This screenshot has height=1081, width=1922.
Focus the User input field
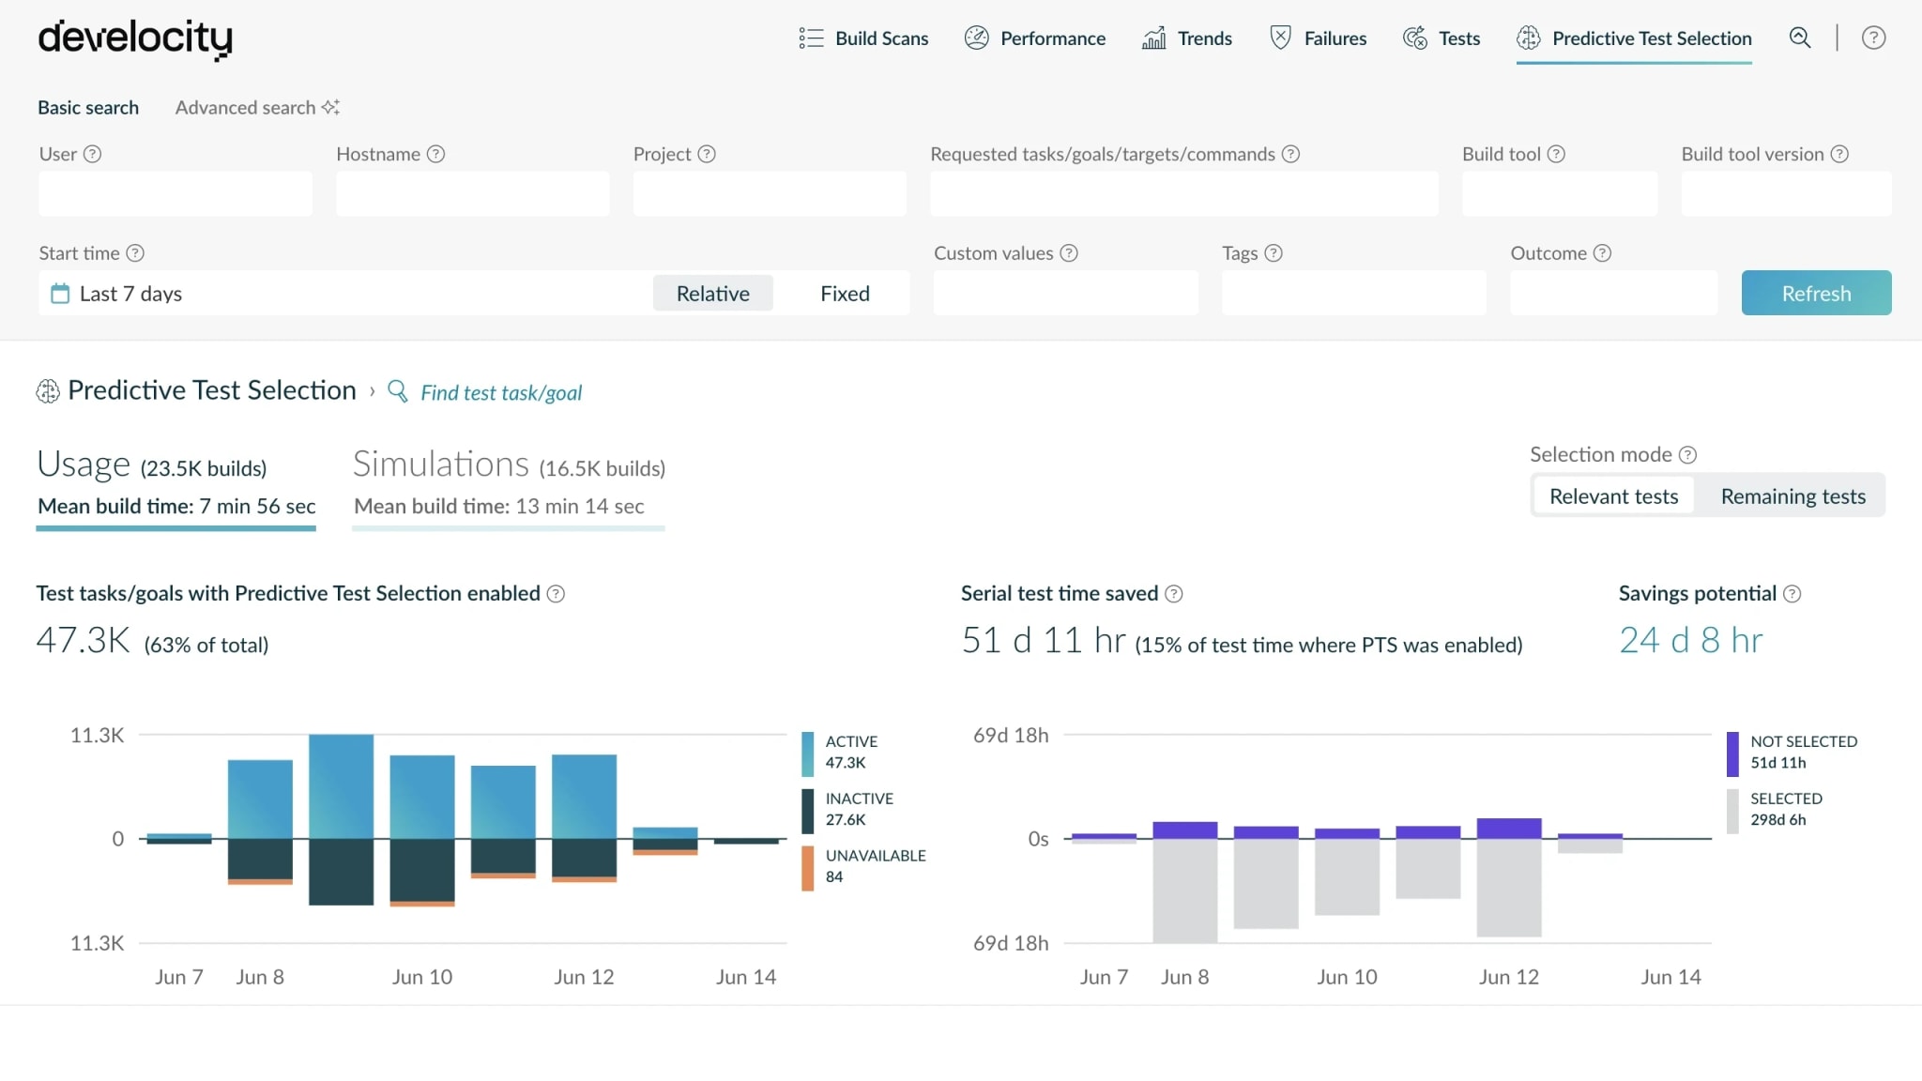click(175, 193)
